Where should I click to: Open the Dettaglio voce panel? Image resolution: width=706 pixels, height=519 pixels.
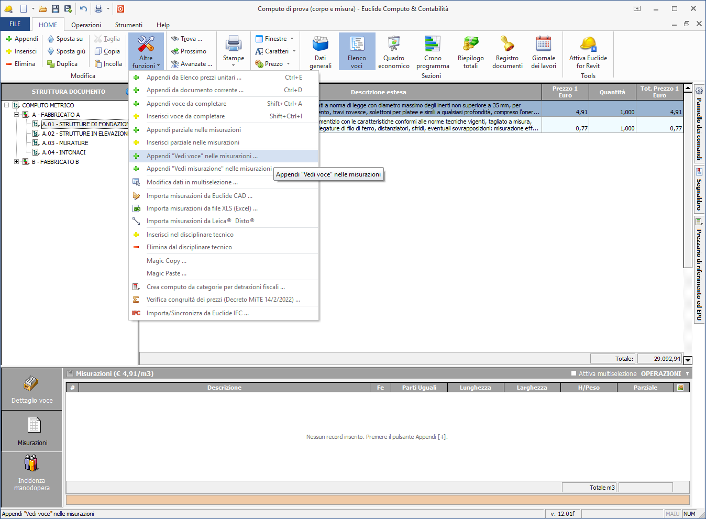pos(32,390)
